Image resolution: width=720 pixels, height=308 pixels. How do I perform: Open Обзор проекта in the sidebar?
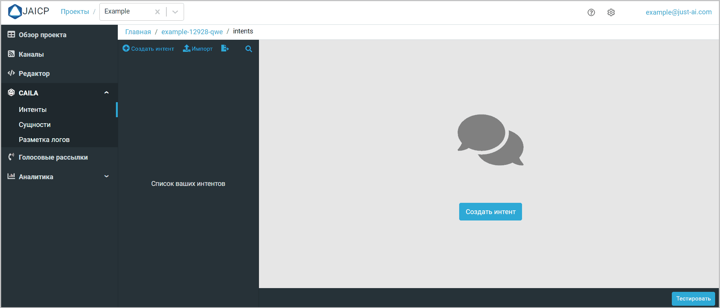tap(42, 35)
